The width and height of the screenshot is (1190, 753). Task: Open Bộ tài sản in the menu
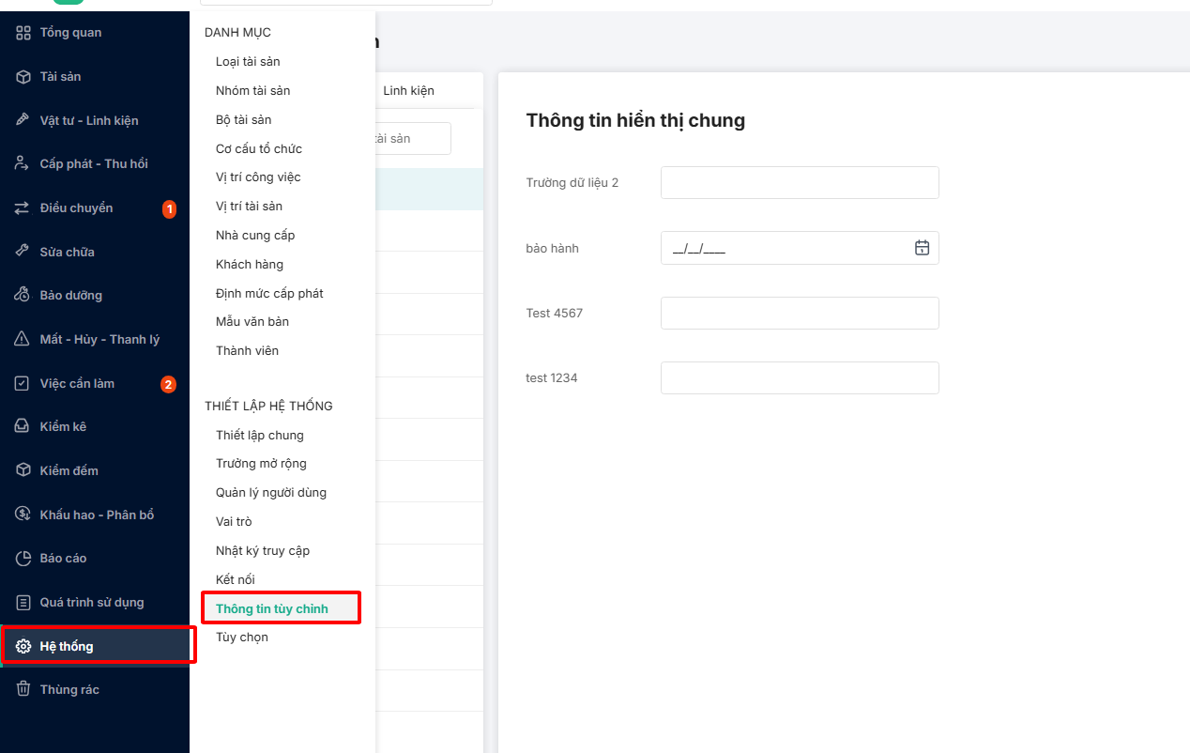pos(243,120)
